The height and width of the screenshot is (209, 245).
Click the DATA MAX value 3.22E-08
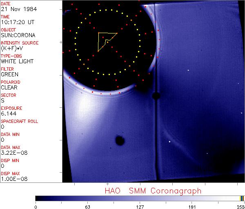pos(14,153)
